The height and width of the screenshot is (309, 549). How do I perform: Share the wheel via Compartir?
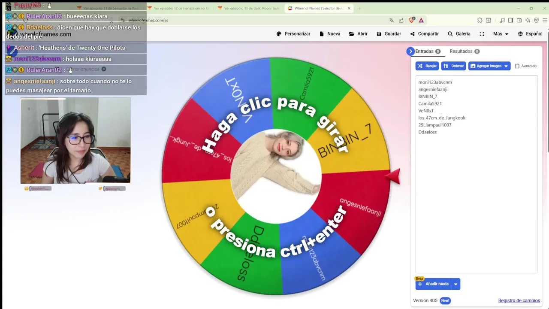tap(424, 34)
